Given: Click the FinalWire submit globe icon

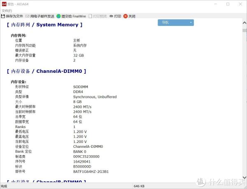Looking at the screenshot, I should tap(58, 16).
